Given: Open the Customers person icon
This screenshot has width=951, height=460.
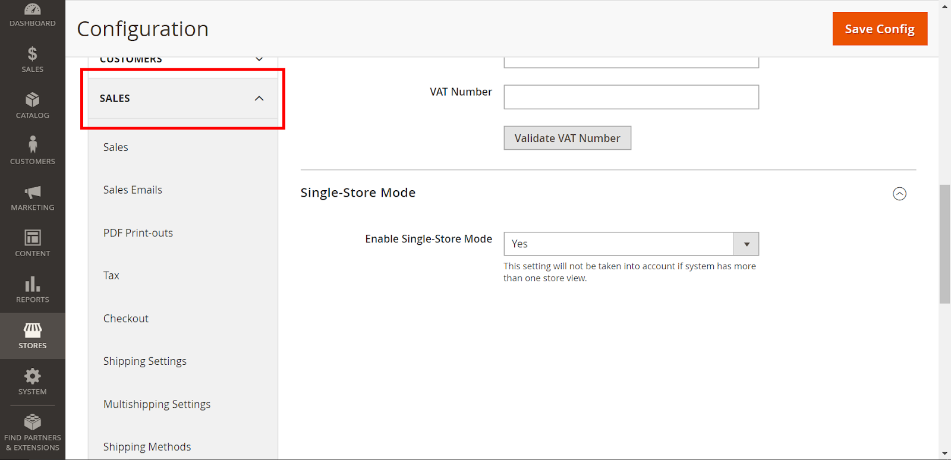Looking at the screenshot, I should point(33,145).
